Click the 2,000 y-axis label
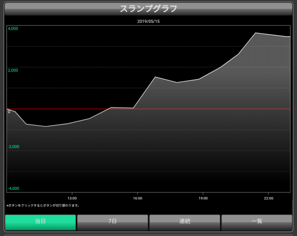Viewport: 297px width, 236px height. click(13, 70)
